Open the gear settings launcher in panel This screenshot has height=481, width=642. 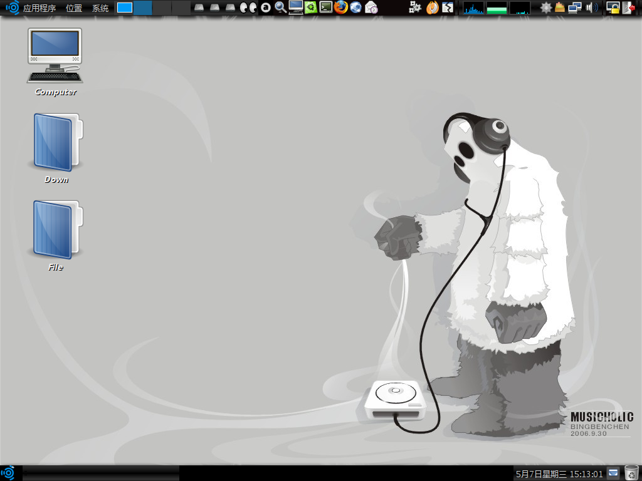[x=415, y=8]
